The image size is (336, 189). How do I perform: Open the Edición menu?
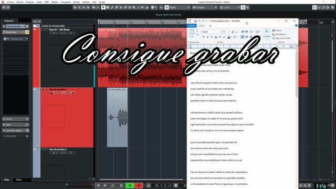20,2
